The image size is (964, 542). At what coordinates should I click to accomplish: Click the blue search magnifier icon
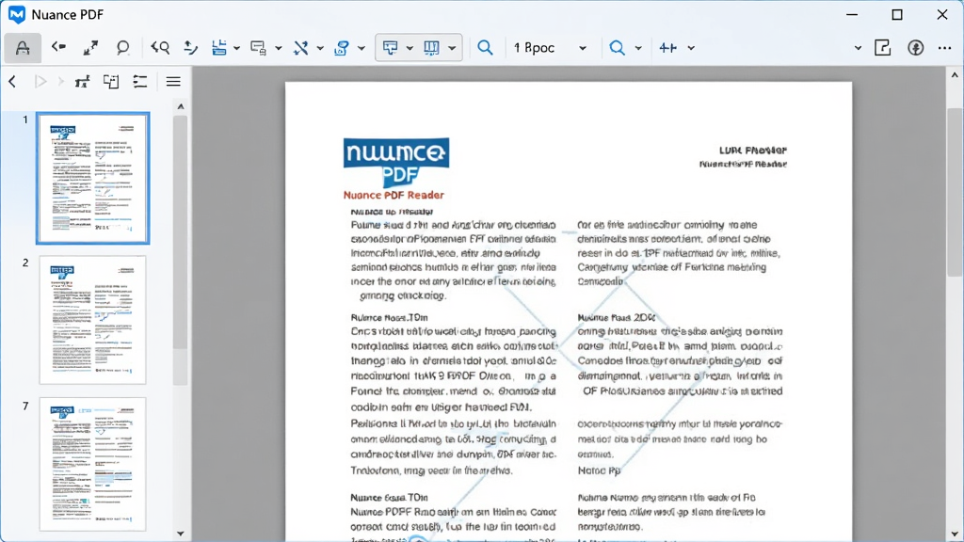tap(485, 47)
